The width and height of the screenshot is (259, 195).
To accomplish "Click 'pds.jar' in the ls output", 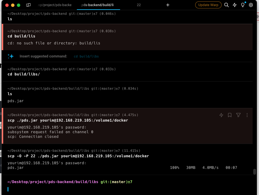I will click(x=16, y=101).
